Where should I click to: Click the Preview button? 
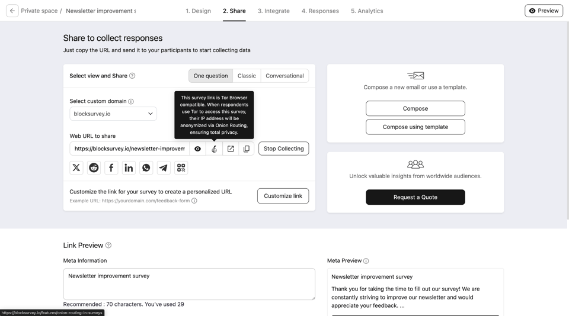(x=544, y=11)
